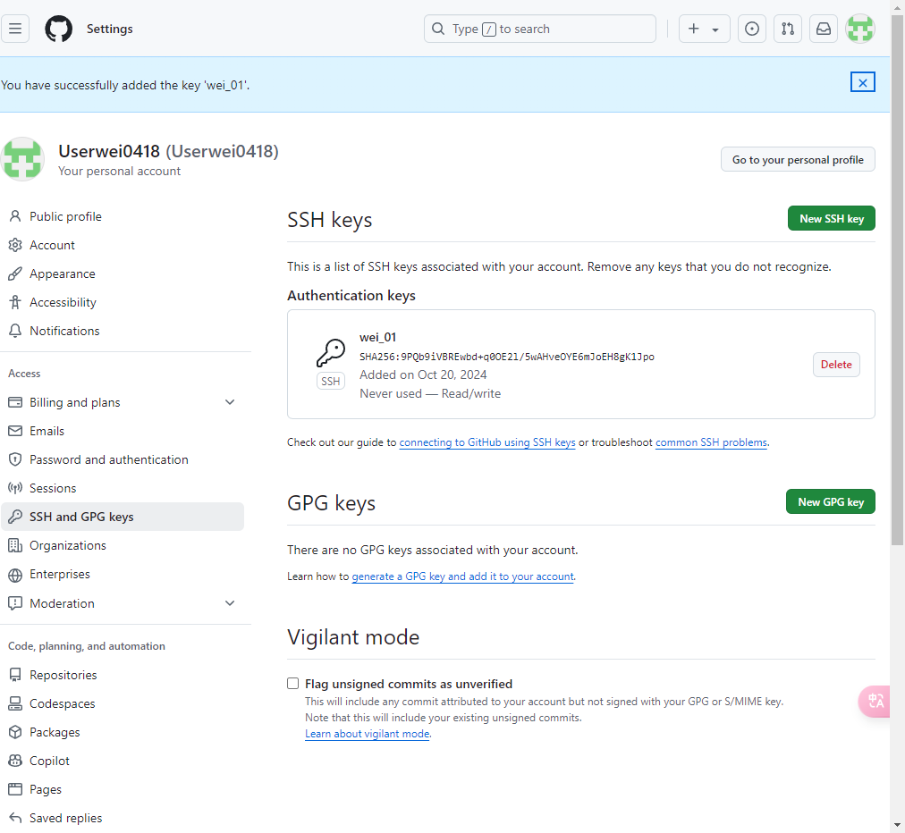
Task: Click the SSH badge under key icon
Action: [x=331, y=382]
